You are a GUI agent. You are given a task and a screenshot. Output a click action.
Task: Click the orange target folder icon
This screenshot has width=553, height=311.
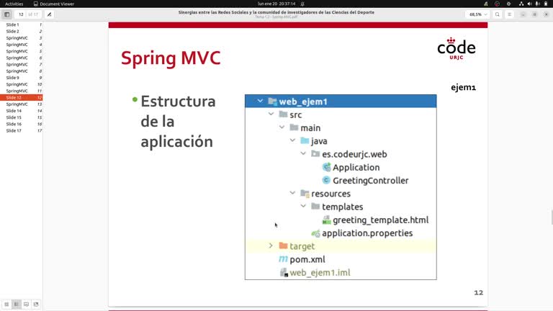(x=283, y=245)
